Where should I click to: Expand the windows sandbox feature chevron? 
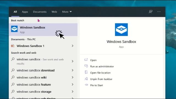tap(73, 84)
